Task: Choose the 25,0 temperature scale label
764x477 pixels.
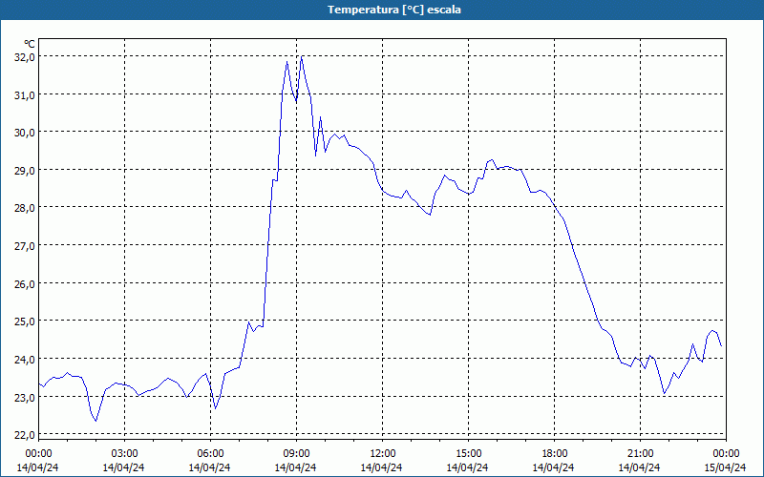Action: (x=25, y=321)
